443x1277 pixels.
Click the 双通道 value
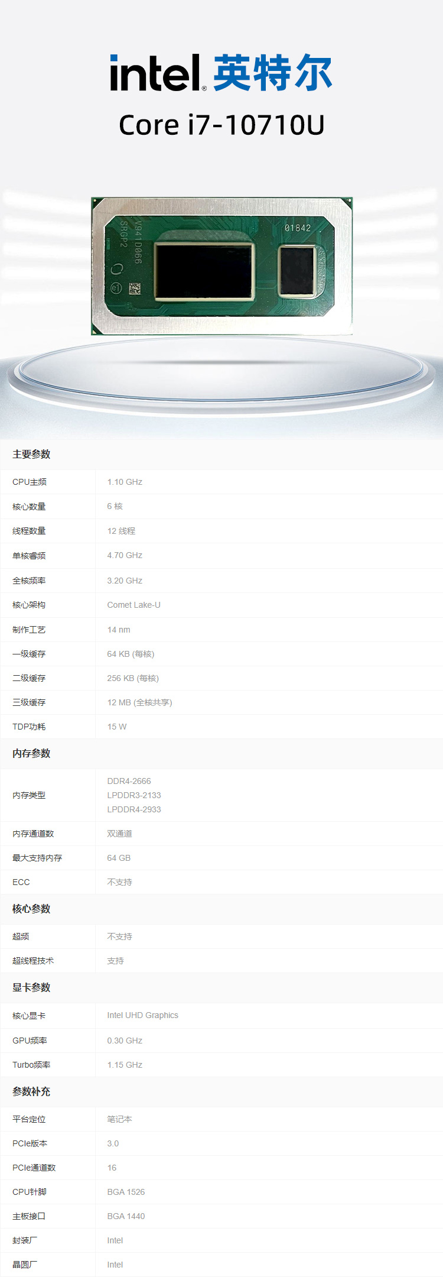point(120,834)
